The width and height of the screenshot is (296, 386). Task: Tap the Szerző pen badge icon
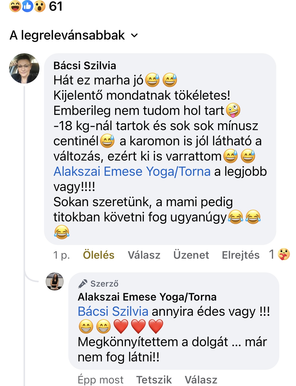(x=82, y=284)
